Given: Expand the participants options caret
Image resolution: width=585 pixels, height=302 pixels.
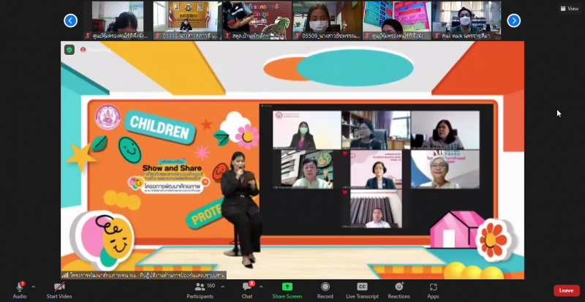Looking at the screenshot, I should (x=223, y=287).
